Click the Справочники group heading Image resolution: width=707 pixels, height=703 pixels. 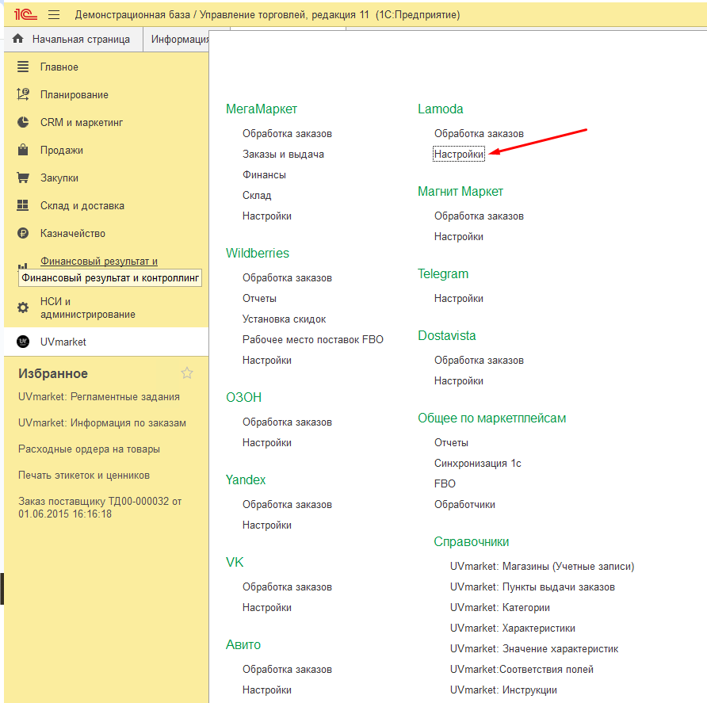[471, 541]
